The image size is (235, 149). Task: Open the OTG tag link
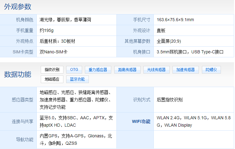pyautogui.click(x=74, y=70)
